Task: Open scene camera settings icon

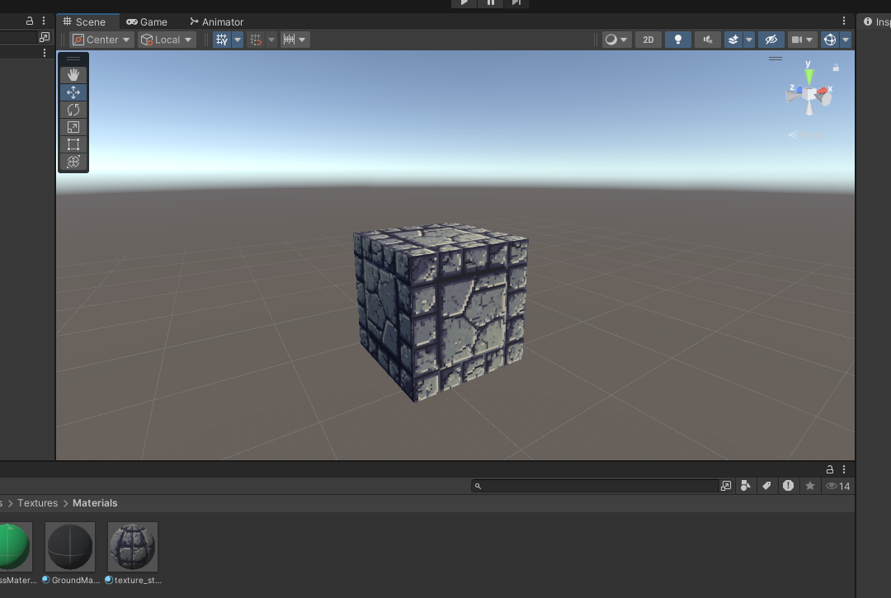Action: (797, 40)
